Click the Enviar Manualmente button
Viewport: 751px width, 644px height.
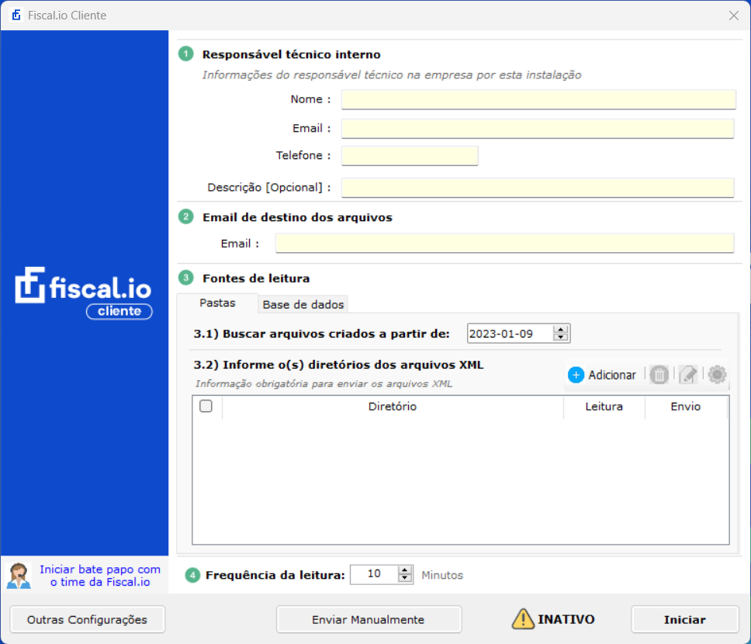point(369,620)
